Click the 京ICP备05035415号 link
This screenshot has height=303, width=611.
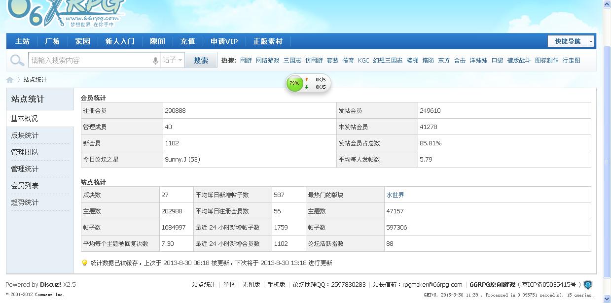549,285
